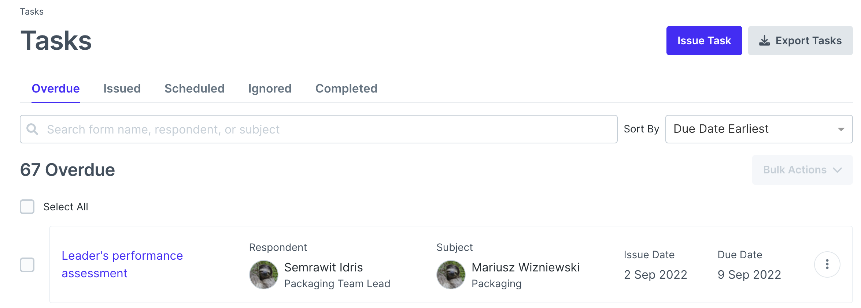Image resolution: width=861 pixels, height=308 pixels.
Task: Check the Leader's performance assessment task checkbox
Action: point(27,264)
